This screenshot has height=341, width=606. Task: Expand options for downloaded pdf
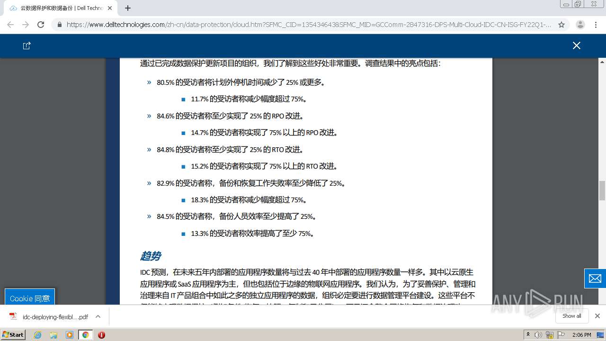(x=98, y=316)
